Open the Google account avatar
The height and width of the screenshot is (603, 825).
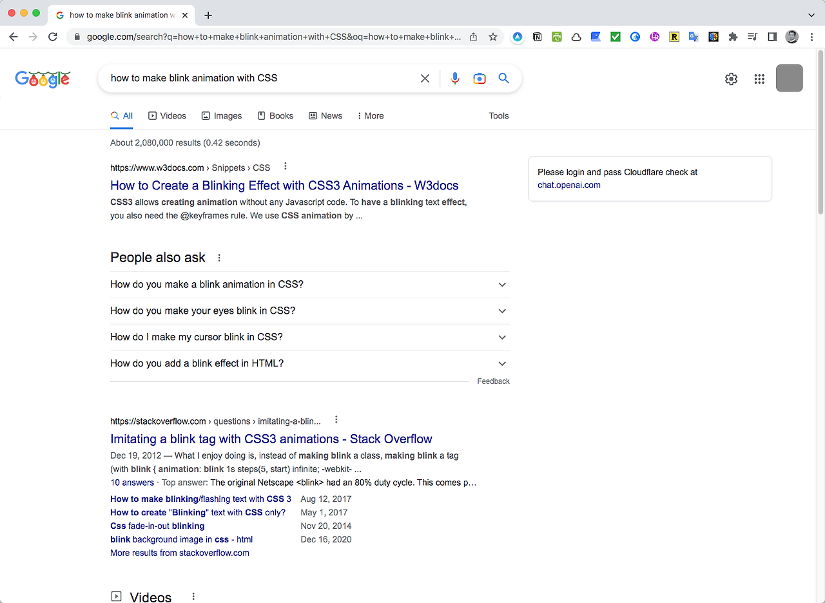tap(790, 78)
